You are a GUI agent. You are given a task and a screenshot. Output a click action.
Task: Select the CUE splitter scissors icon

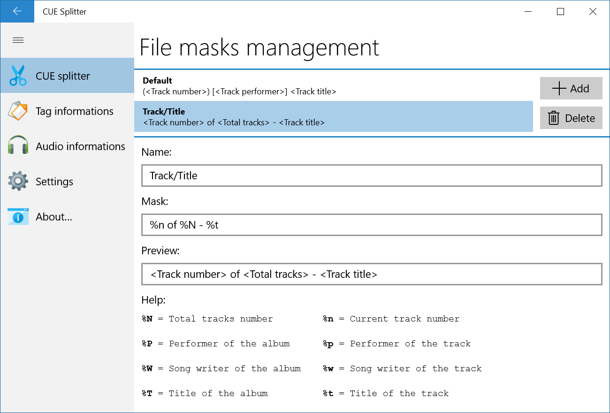tap(18, 75)
